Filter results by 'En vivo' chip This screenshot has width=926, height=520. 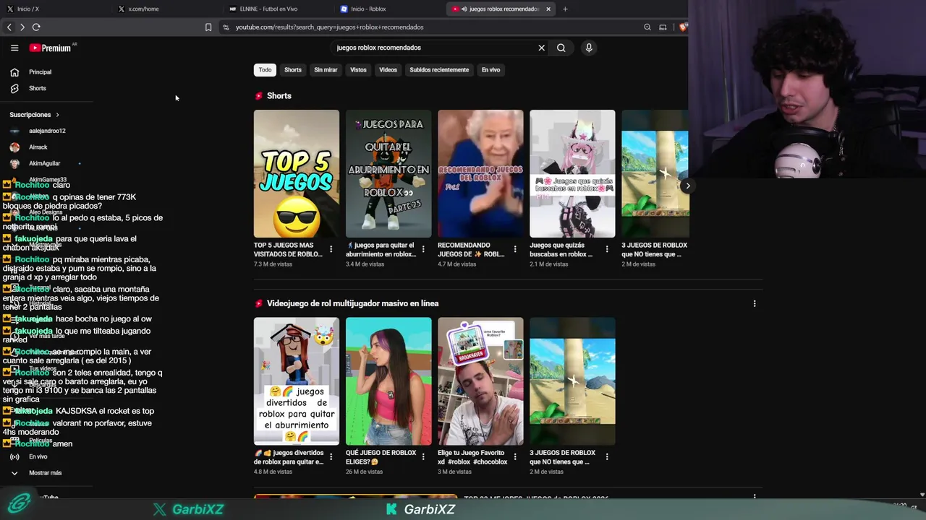(x=490, y=70)
